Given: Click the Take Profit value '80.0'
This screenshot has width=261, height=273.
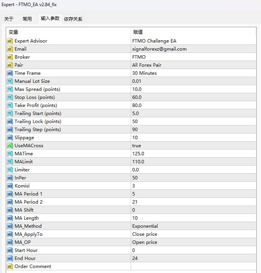Looking at the screenshot, I should [x=137, y=105].
